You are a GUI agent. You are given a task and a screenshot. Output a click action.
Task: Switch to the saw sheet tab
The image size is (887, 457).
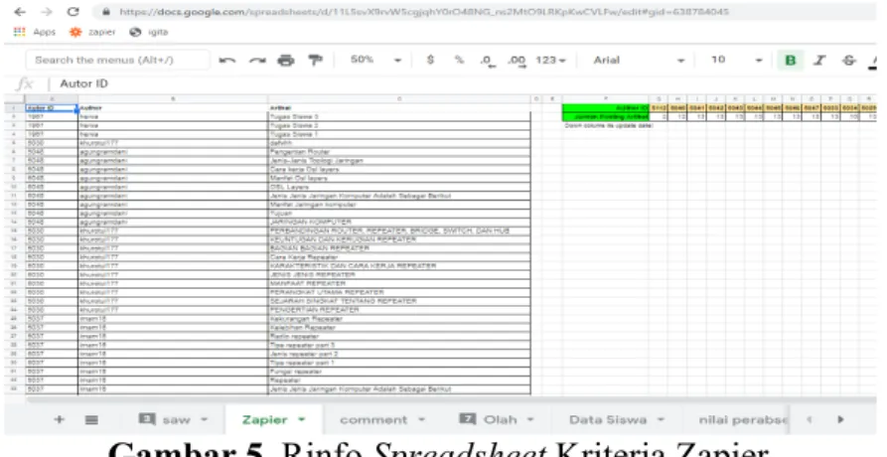pos(176,419)
